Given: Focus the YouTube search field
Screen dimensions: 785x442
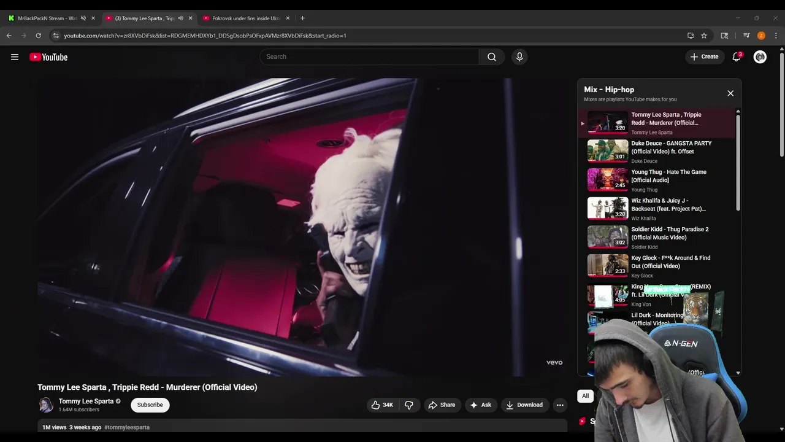Looking at the screenshot, I should click(x=369, y=56).
